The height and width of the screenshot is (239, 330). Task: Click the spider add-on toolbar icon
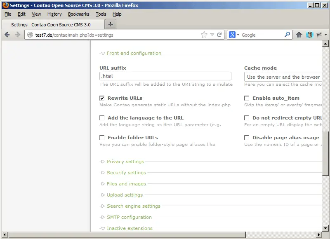319,35
